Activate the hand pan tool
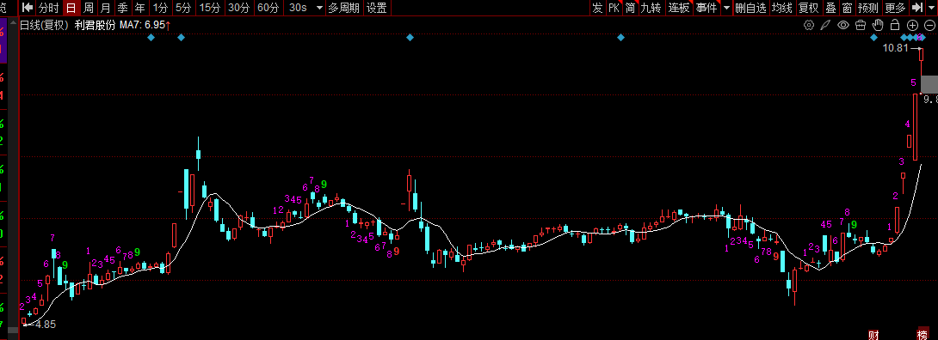Viewport: 938px width, 340px height. point(878,25)
